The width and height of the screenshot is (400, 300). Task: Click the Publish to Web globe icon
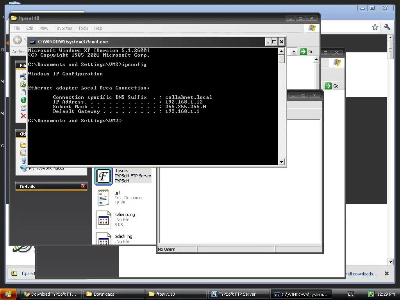23,100
